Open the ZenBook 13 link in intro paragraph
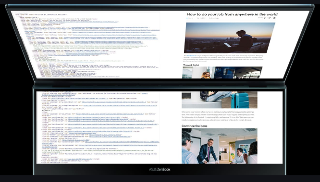Screen dimensions: 320x182 [x=192, y=56]
